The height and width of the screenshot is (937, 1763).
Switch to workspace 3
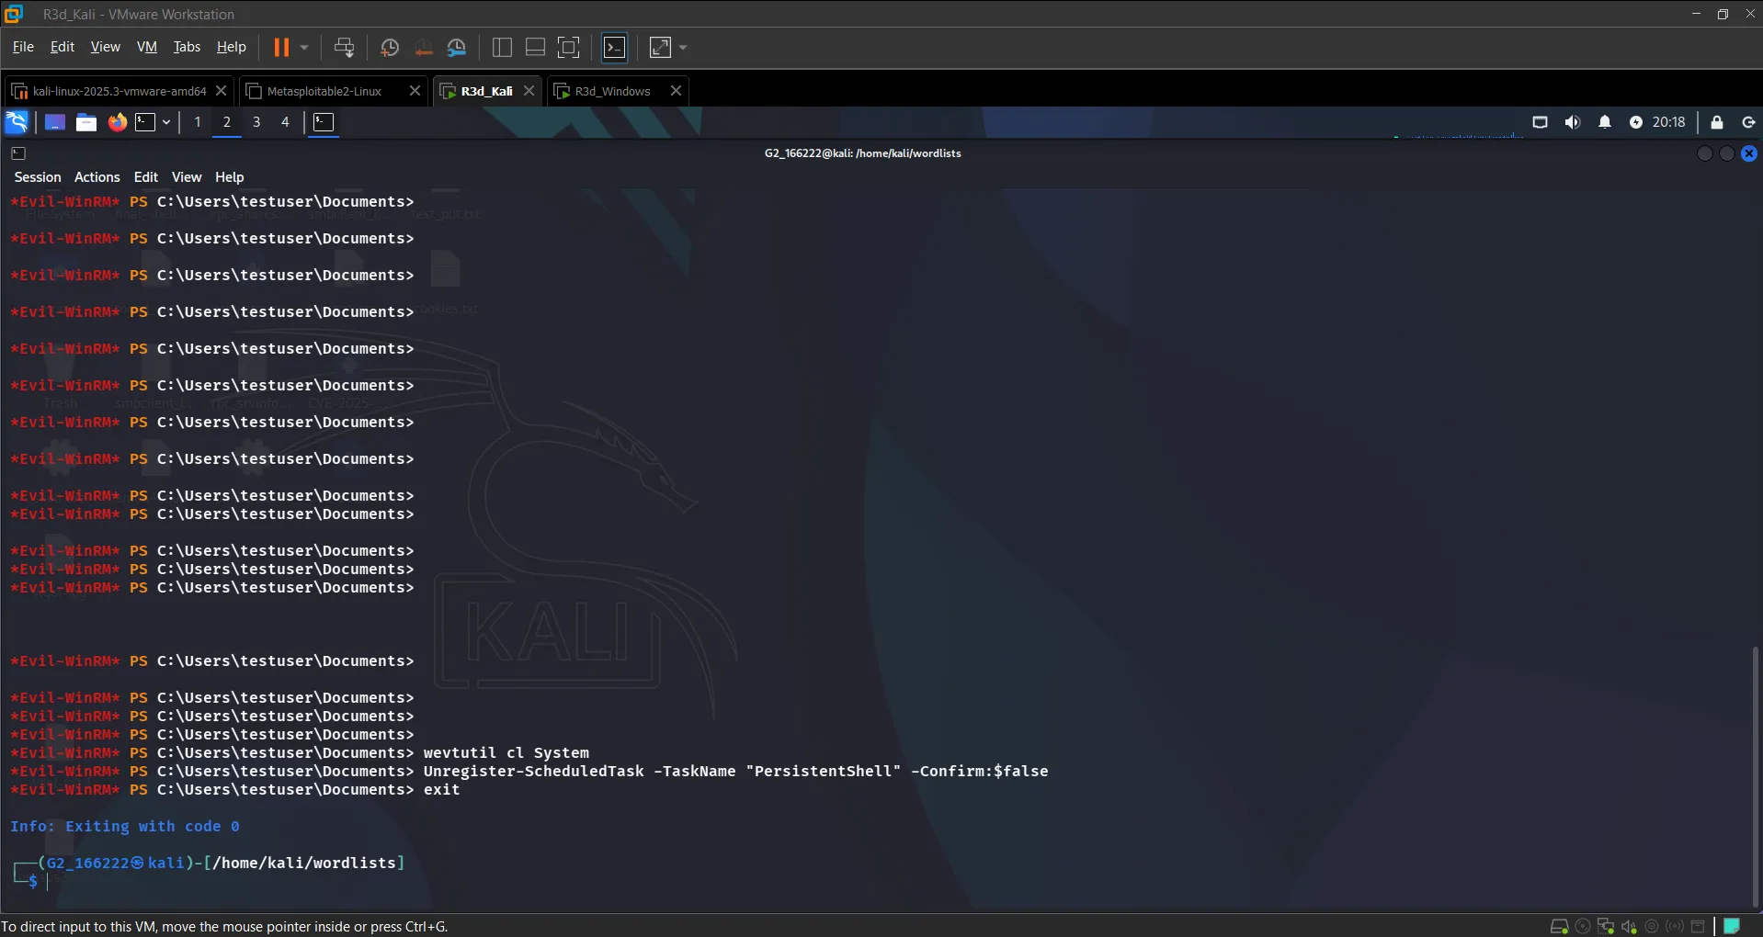[256, 122]
